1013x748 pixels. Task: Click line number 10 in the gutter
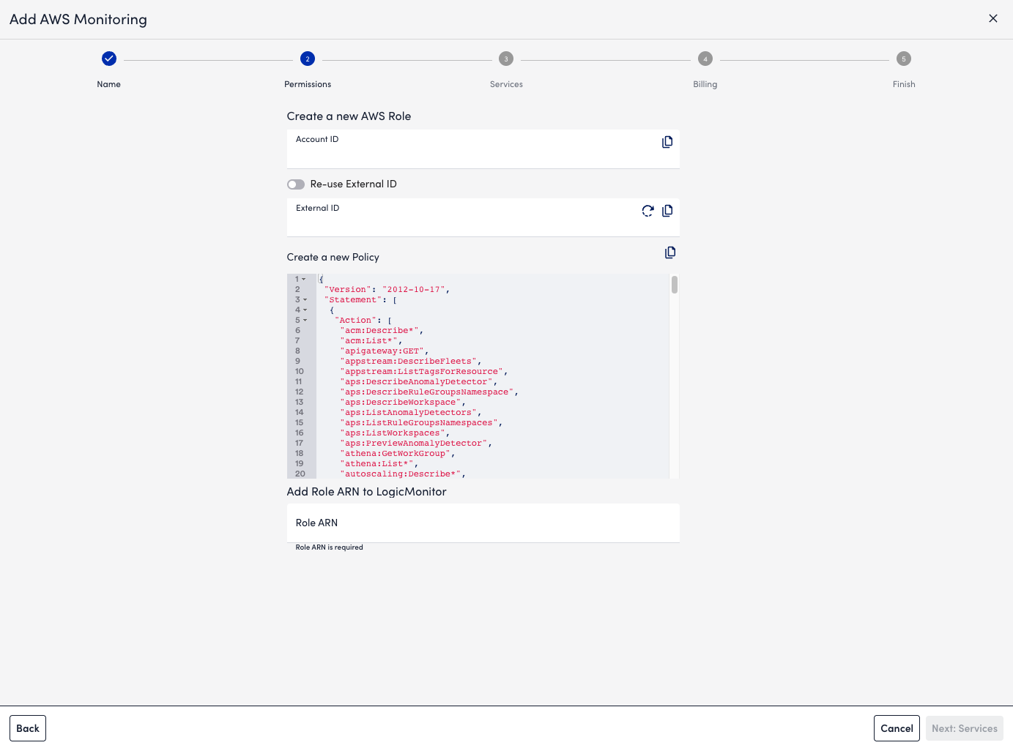click(x=299, y=372)
